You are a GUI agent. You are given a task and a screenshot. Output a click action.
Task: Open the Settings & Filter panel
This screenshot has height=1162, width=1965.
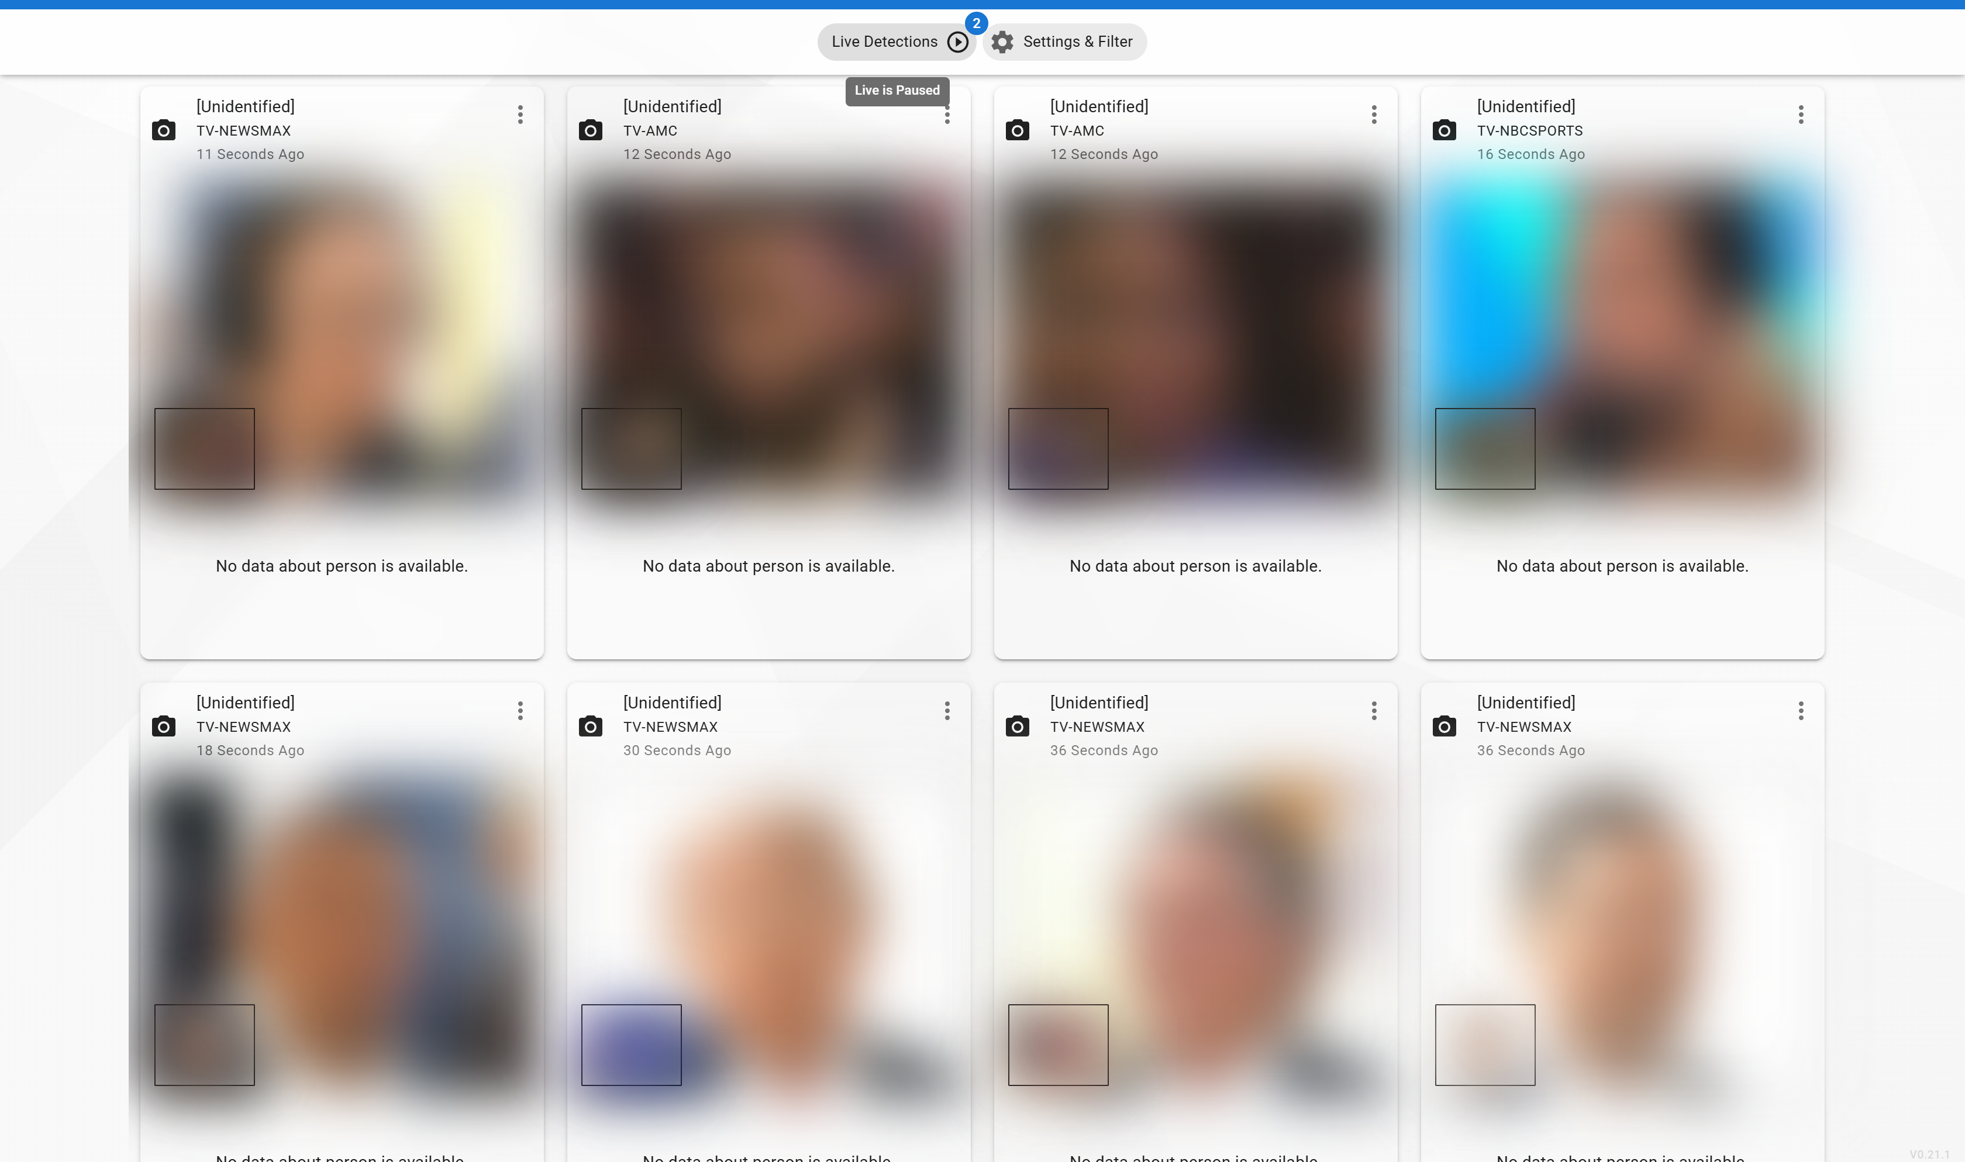(1064, 41)
